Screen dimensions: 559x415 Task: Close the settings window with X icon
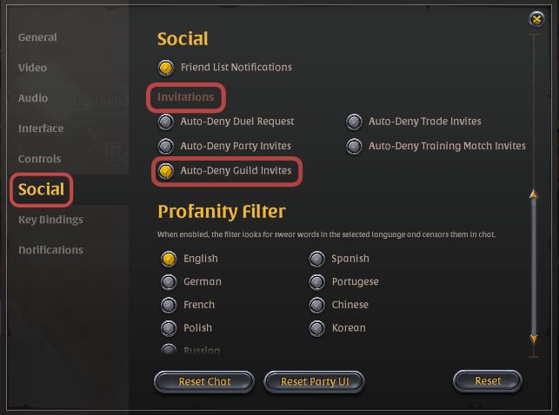click(536, 19)
